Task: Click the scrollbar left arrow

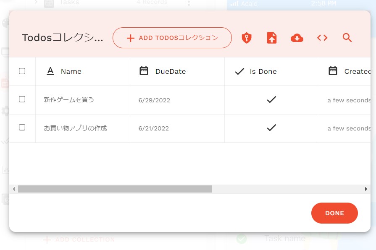Action: point(13,189)
